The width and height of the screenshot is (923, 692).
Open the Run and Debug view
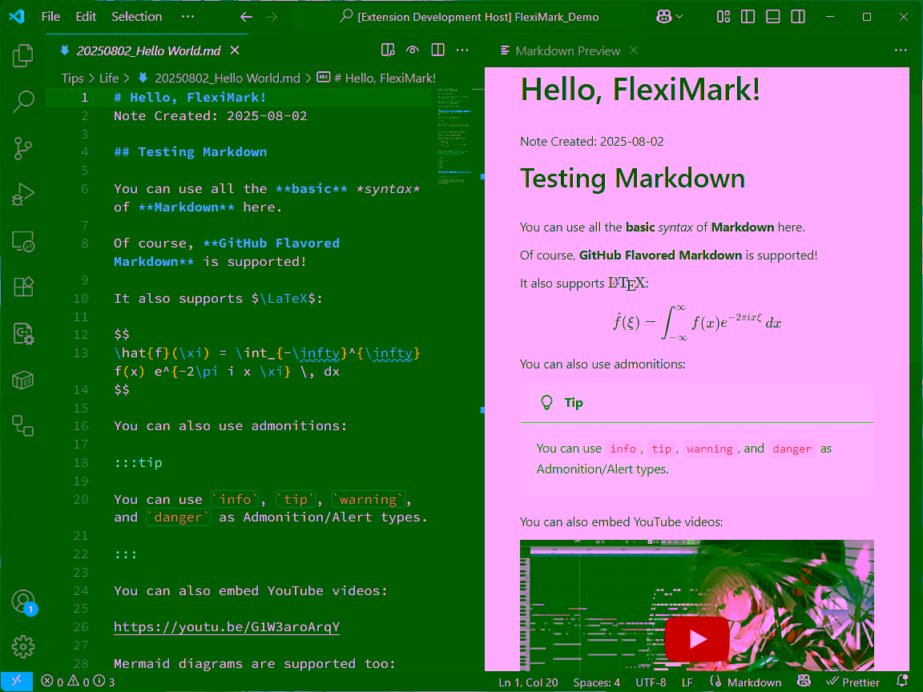(23, 194)
